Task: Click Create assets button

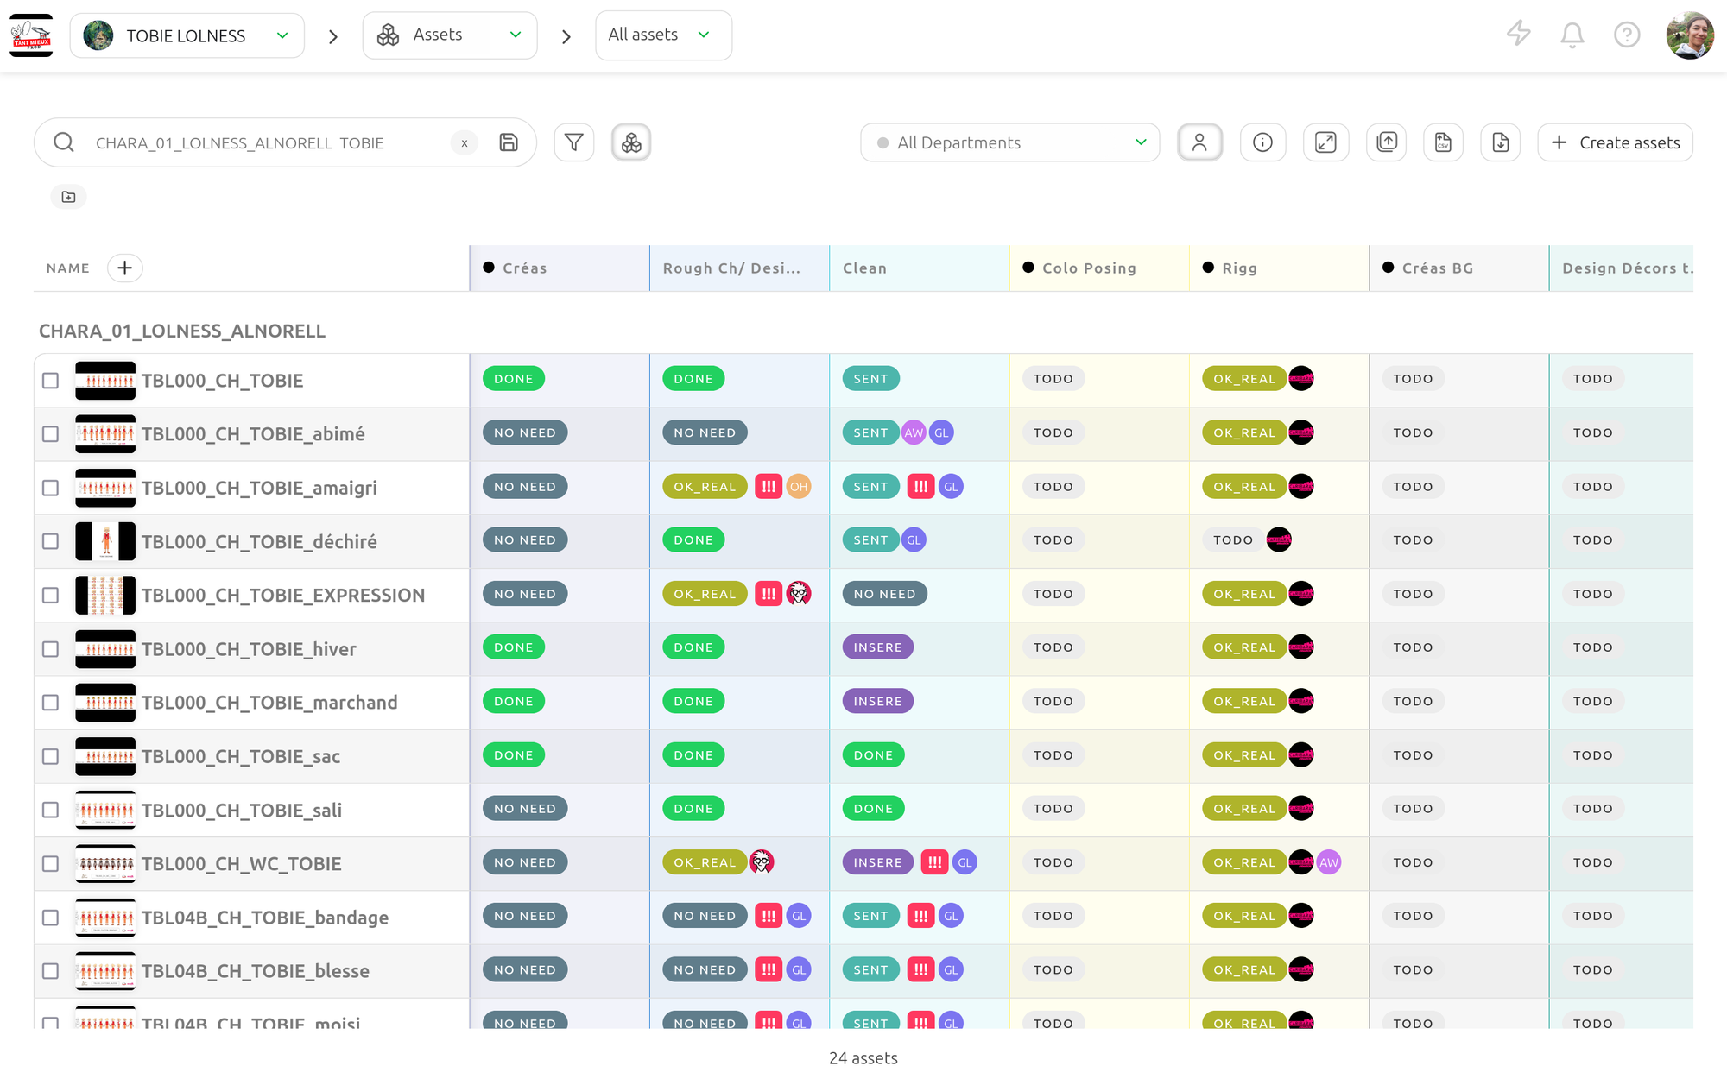Action: 1615,142
